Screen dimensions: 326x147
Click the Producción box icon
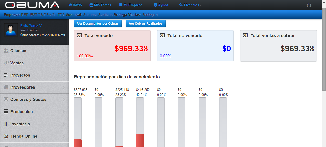(6, 112)
